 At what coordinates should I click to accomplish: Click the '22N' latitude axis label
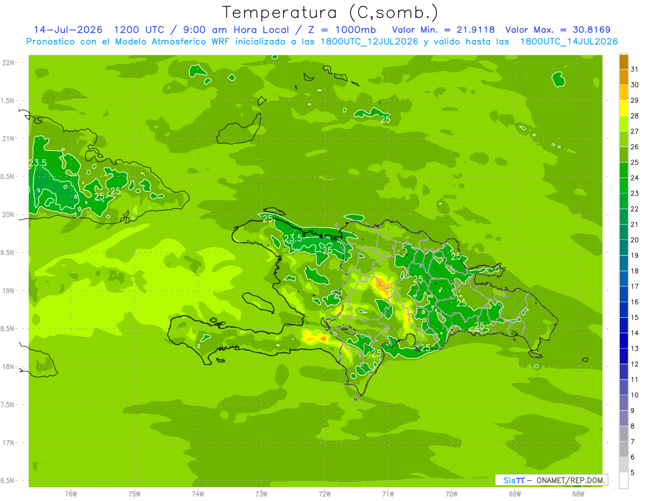(9, 63)
